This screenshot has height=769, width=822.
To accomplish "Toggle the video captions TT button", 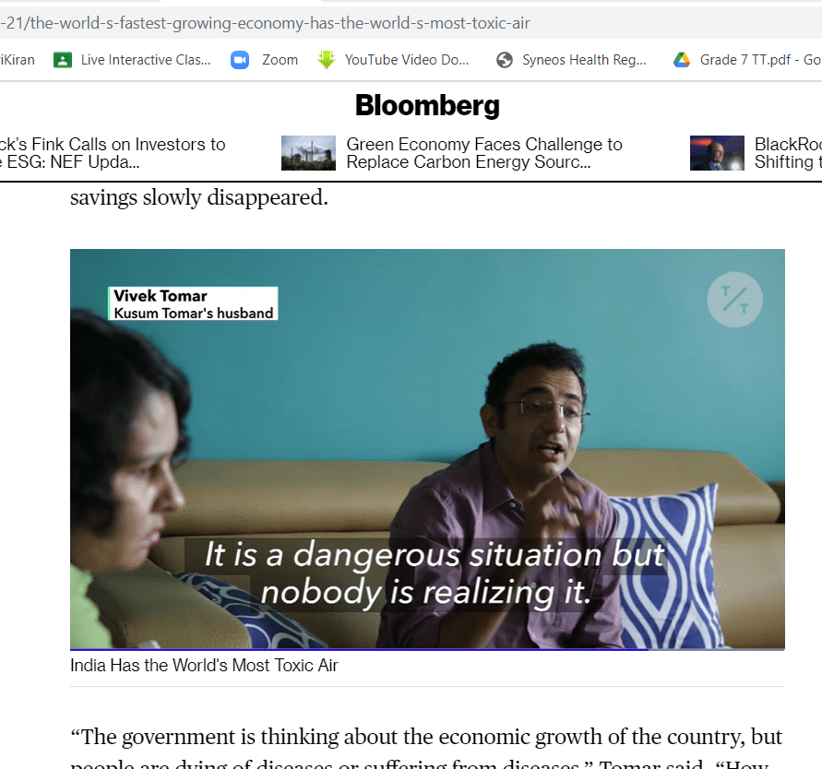I will 734,300.
